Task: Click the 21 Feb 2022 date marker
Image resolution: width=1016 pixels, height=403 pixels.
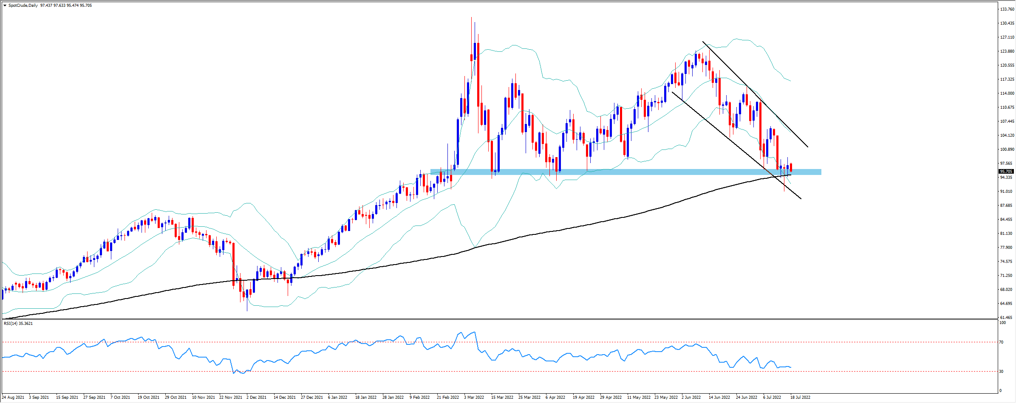Action: pyautogui.click(x=448, y=397)
